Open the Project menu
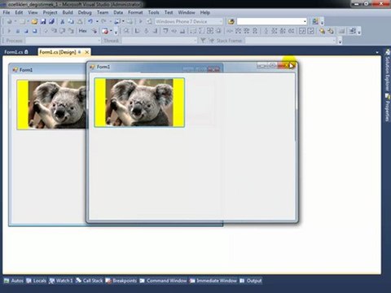 [x=50, y=12]
